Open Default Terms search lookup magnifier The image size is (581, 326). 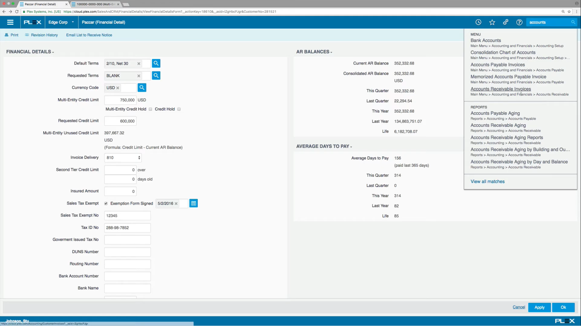tap(156, 63)
